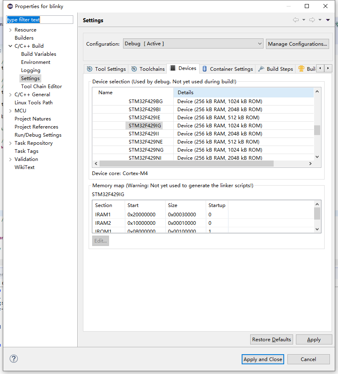The width and height of the screenshot is (338, 374).
Task: Switch to the Tool Settings tab
Action: click(106, 69)
